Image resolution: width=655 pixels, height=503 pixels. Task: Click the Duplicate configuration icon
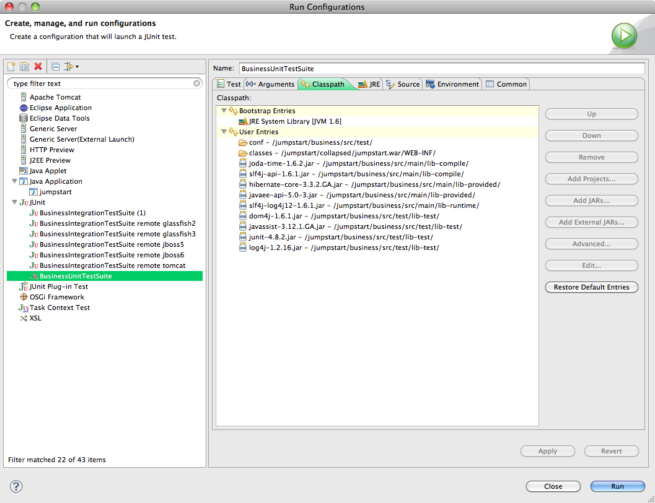point(25,66)
